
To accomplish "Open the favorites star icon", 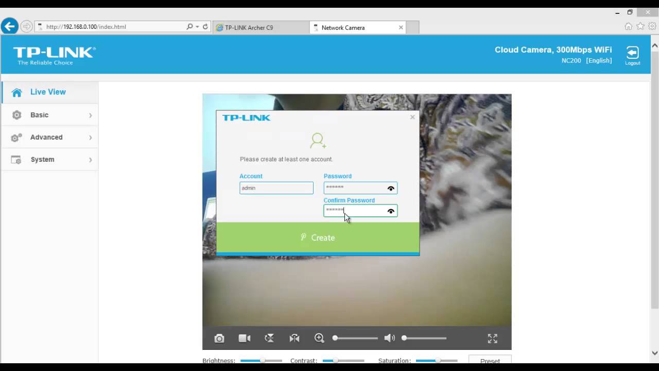I will [640, 26].
